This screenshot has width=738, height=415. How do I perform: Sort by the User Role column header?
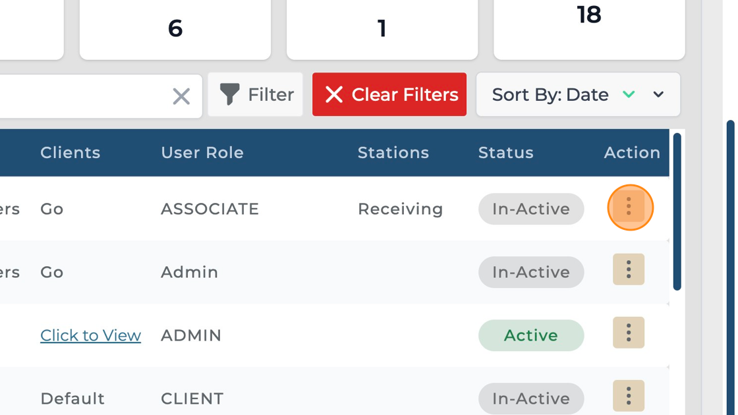tap(202, 153)
